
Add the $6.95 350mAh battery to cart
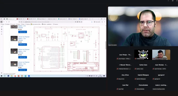click(23, 57)
